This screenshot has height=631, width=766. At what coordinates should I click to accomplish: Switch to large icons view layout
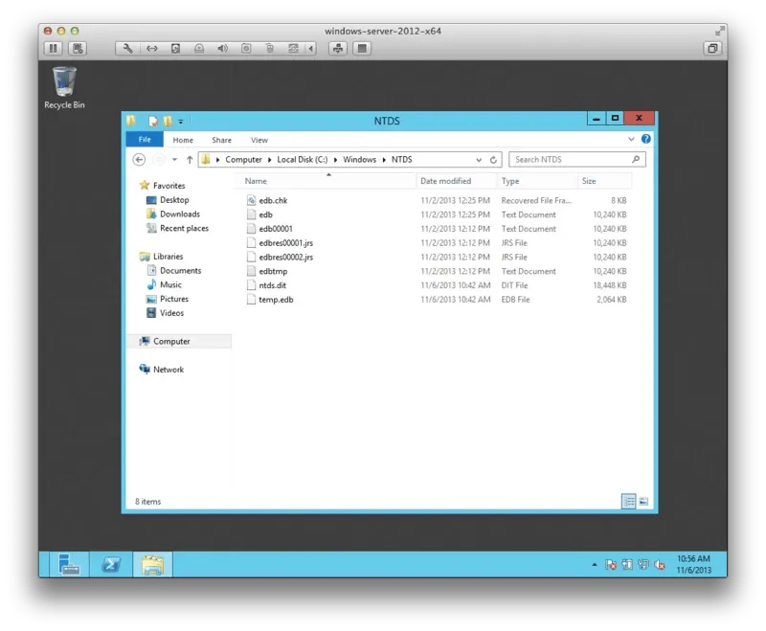click(x=643, y=501)
